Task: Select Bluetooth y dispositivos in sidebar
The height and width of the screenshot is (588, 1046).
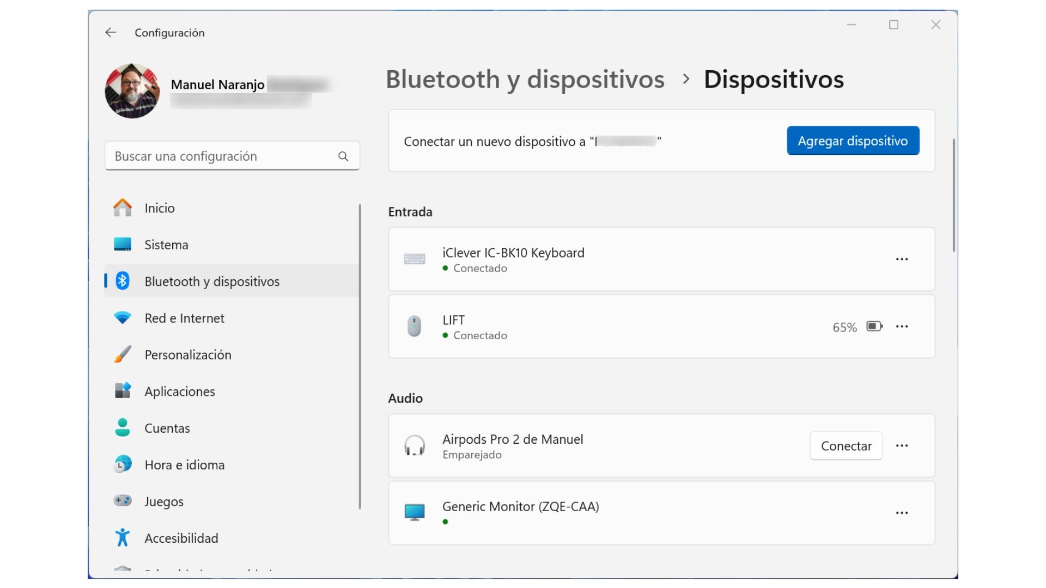Action: [x=212, y=281]
